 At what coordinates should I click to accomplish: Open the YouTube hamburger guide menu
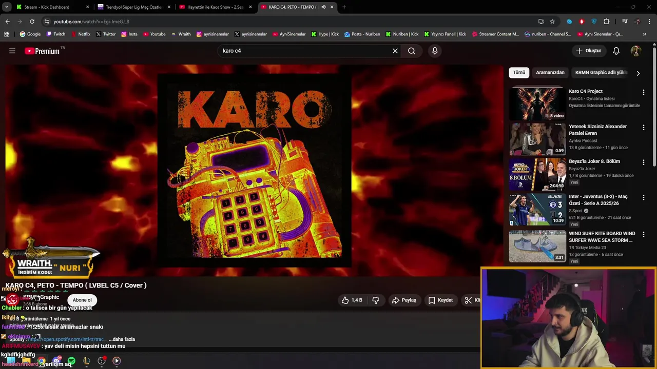pyautogui.click(x=12, y=51)
